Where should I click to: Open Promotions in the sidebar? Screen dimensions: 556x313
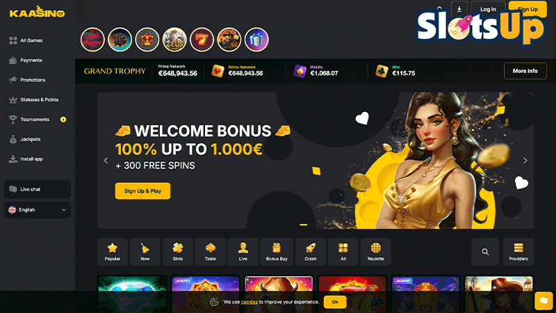32,80
